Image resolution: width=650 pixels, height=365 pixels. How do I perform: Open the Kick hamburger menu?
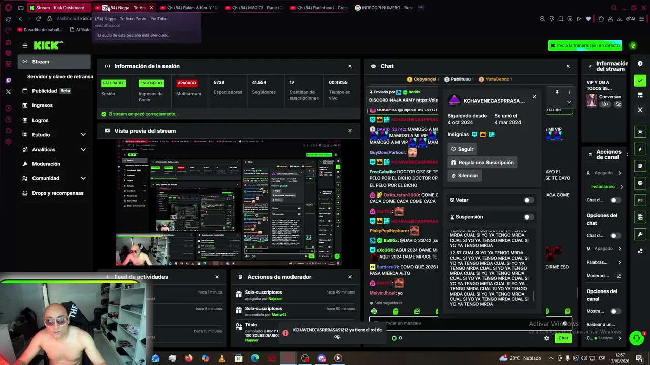25,45
